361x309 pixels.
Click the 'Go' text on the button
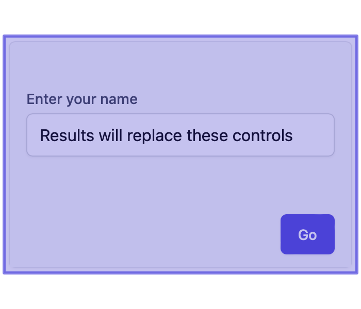coord(307,235)
